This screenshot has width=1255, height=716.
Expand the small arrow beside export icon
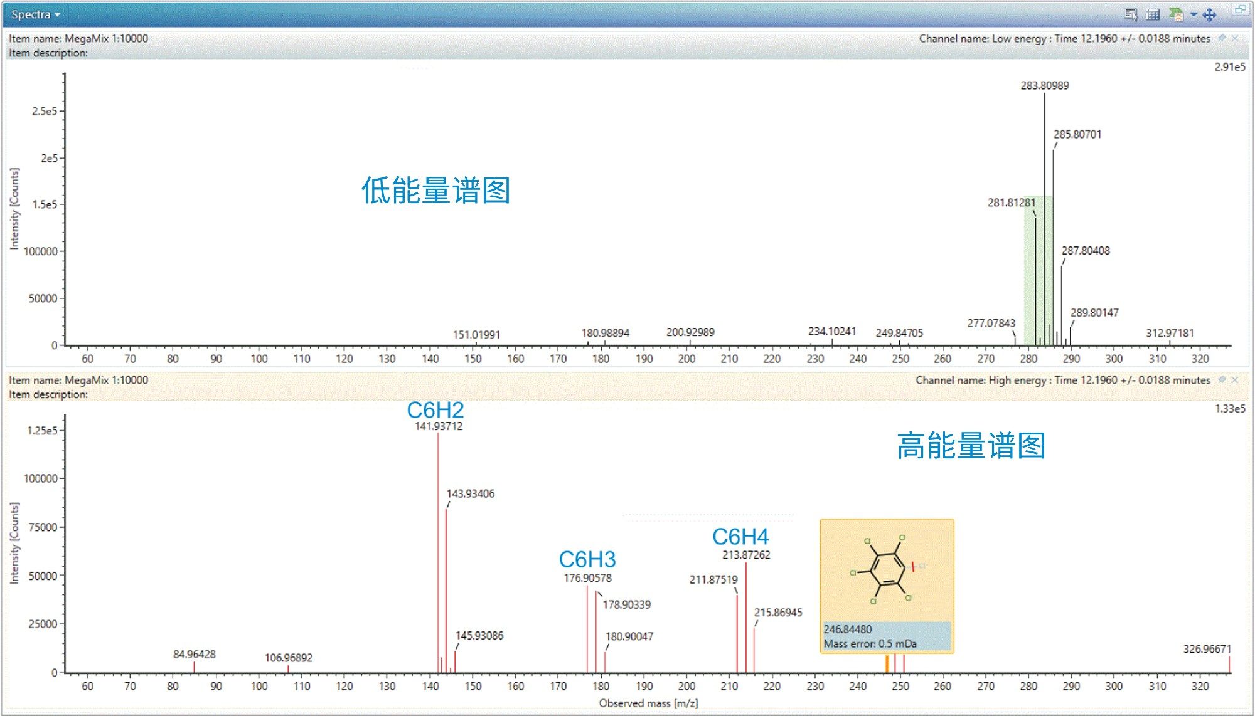click(x=1194, y=14)
